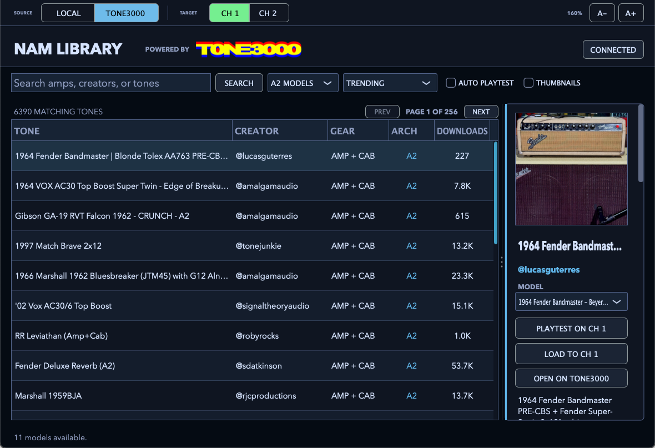Image resolution: width=655 pixels, height=448 pixels.
Task: Sort by the DOWNLOADS column header
Action: point(462,131)
